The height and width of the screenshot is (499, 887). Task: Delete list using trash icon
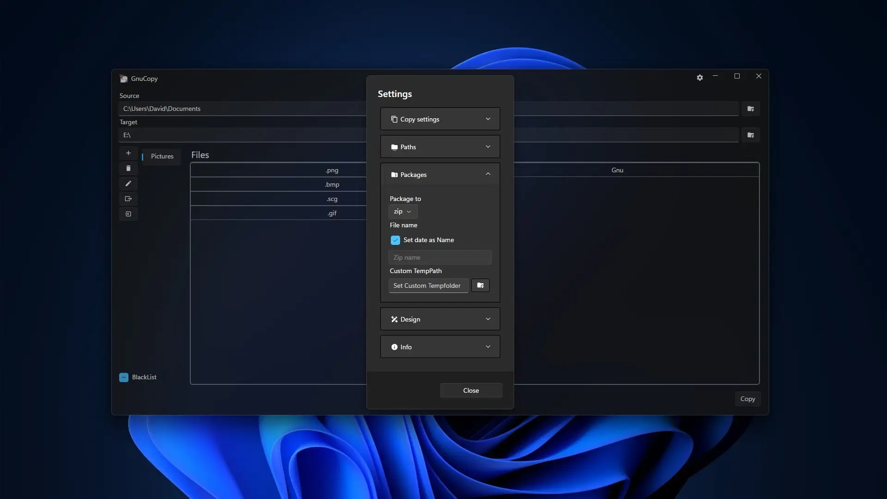(x=128, y=168)
